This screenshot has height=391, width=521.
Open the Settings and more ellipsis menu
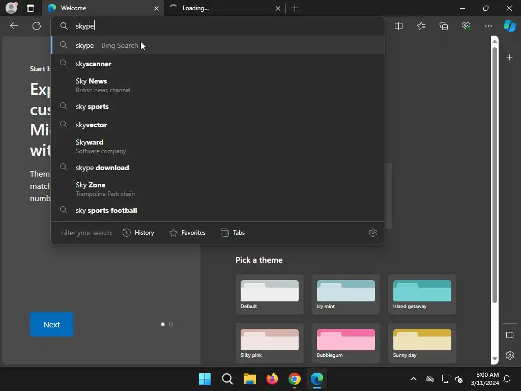pyautogui.click(x=488, y=26)
